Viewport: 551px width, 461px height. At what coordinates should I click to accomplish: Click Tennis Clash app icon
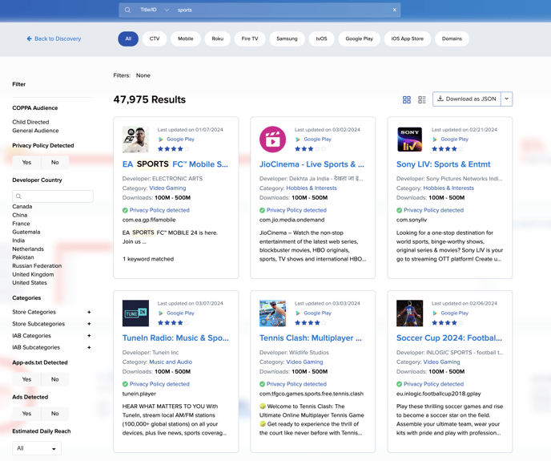pyautogui.click(x=272, y=313)
